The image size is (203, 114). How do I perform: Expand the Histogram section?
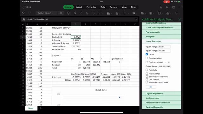161,37
